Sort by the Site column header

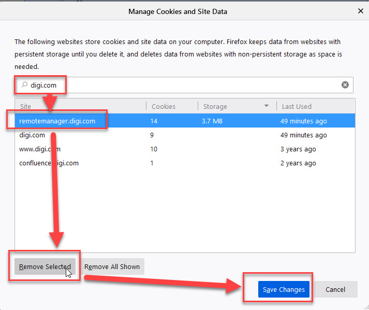[x=81, y=106]
